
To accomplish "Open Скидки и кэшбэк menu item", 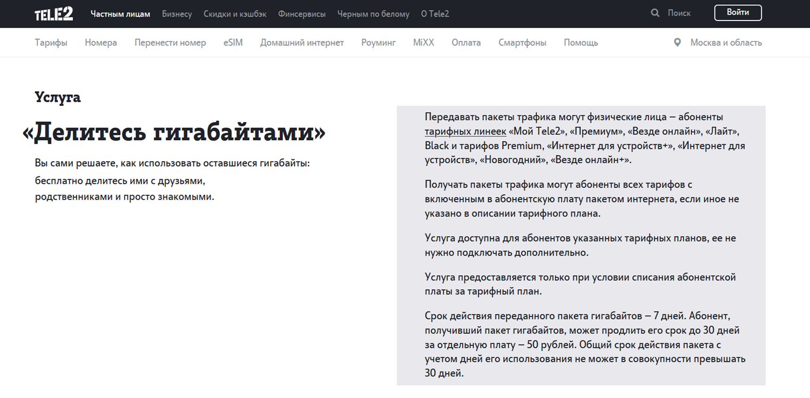I will pyautogui.click(x=235, y=14).
